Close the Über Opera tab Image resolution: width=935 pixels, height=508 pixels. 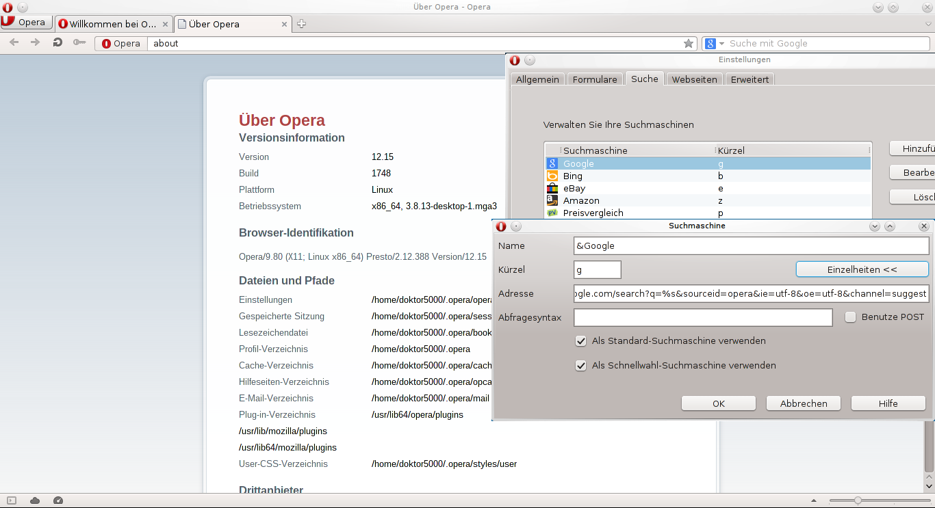(283, 24)
